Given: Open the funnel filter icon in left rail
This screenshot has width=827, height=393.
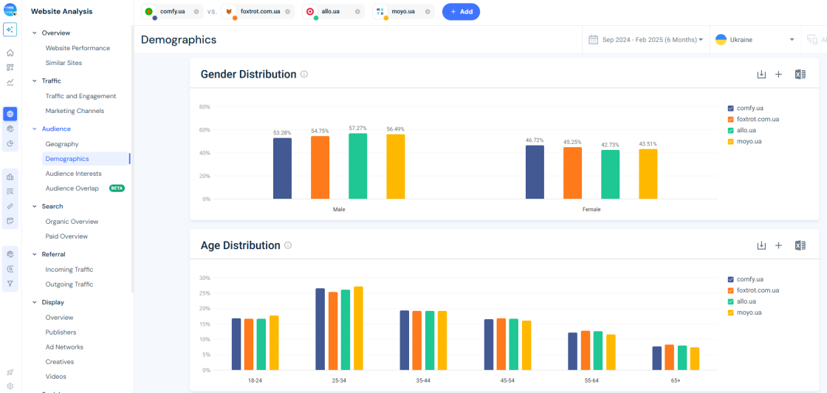Looking at the screenshot, I should [10, 283].
